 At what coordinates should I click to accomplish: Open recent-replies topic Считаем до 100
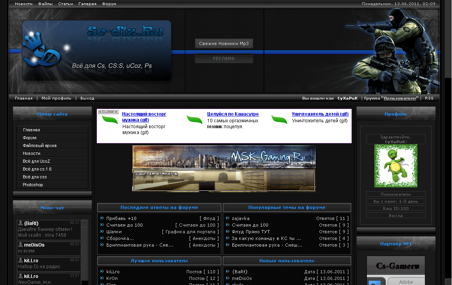pyautogui.click(x=124, y=225)
